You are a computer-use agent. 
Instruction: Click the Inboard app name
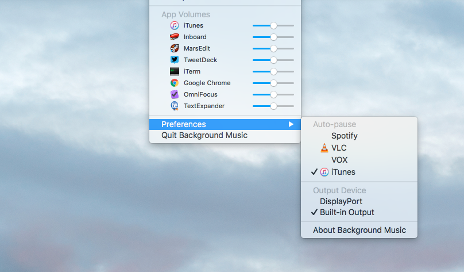point(195,37)
